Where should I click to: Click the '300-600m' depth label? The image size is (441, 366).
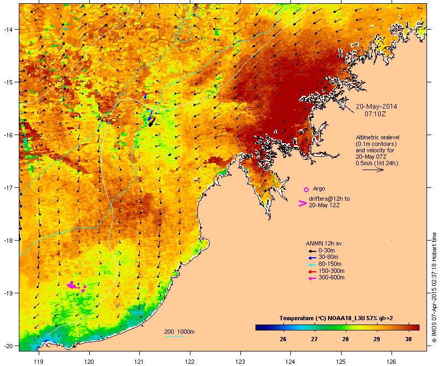[331, 278]
